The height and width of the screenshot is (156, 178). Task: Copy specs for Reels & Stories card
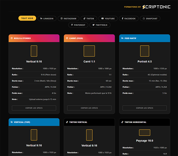pos(34,108)
